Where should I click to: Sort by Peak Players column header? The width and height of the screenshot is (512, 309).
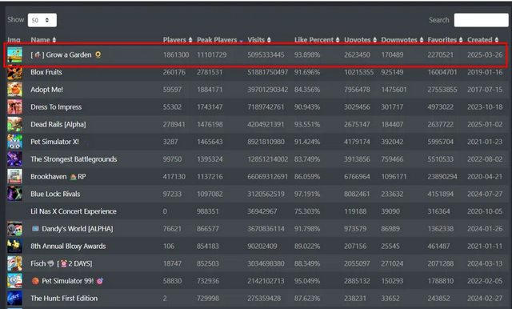coord(220,40)
